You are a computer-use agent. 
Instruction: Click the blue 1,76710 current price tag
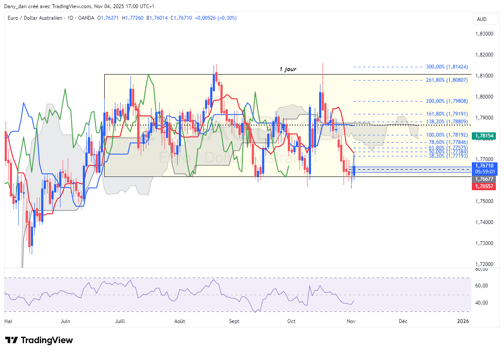(484, 166)
